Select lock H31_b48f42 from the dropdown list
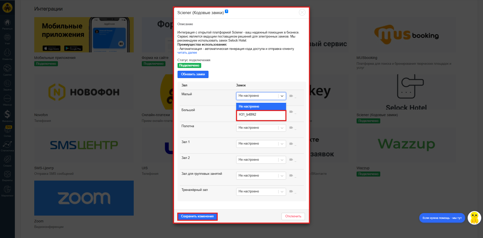 pos(261,115)
